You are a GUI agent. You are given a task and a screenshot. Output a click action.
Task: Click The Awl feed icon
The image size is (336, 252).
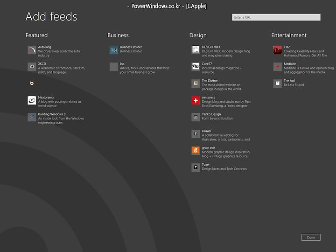278,84
